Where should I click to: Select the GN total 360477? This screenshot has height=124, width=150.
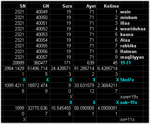coord(40,63)
